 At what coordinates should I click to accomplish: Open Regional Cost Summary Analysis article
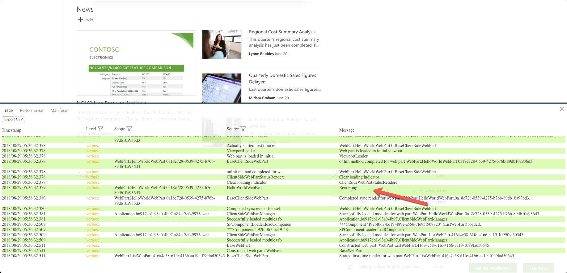coord(282,32)
